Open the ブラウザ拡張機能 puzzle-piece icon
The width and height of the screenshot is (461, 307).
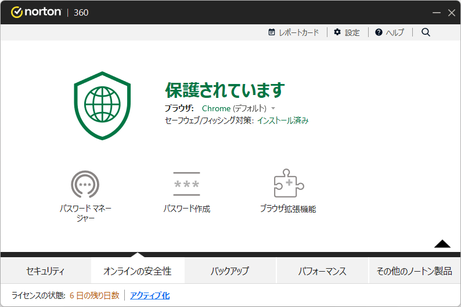(289, 183)
